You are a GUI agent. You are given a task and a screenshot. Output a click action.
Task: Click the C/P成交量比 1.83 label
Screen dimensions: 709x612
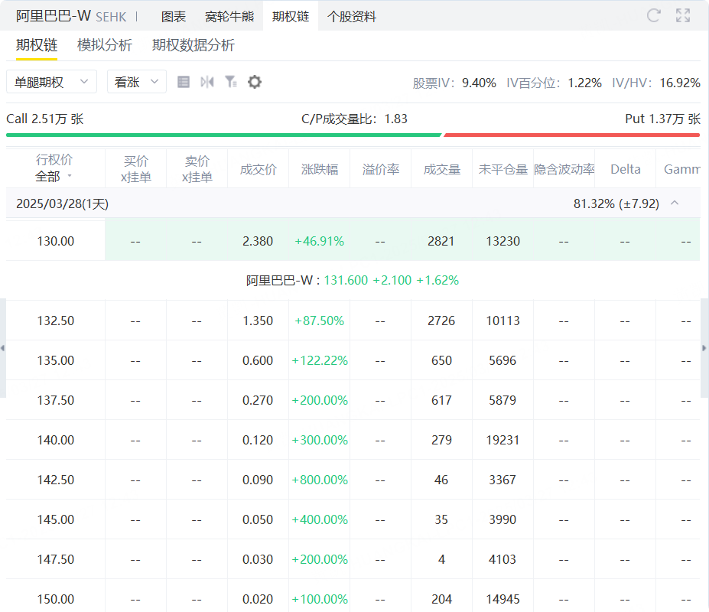pos(355,119)
